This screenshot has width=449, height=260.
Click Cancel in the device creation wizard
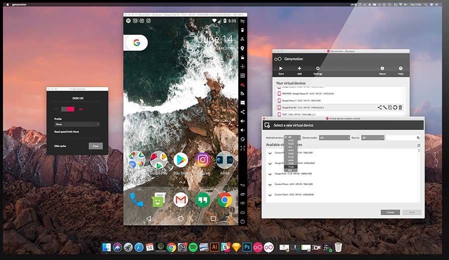pyautogui.click(x=390, y=212)
